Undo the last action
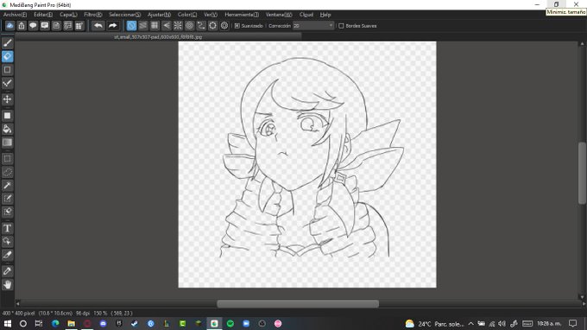 [x=98, y=25]
